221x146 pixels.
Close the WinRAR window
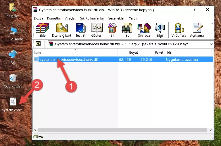(207, 9)
